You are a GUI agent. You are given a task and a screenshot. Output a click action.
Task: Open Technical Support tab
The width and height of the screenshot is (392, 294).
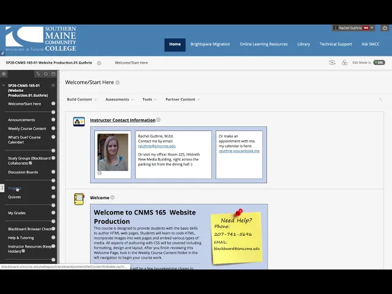[336, 44]
